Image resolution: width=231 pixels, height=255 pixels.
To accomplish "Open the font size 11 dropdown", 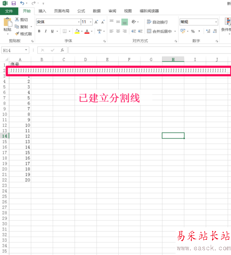I will point(91,22).
